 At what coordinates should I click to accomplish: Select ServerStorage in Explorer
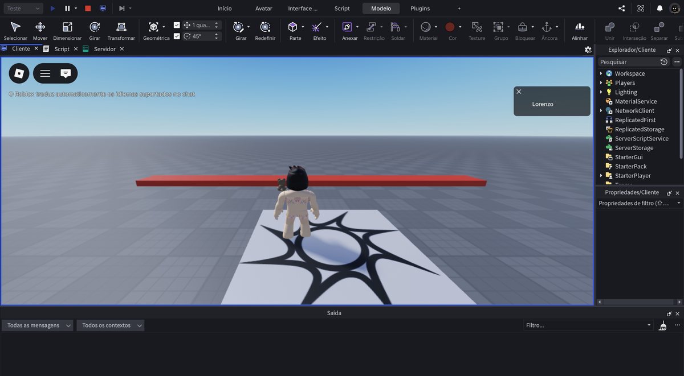pos(634,148)
